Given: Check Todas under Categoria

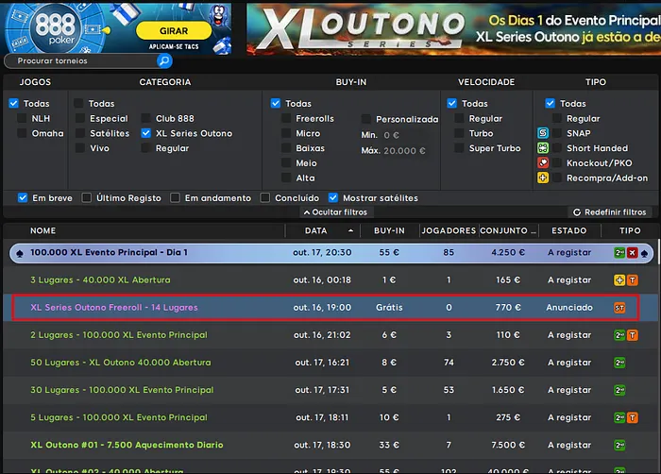Looking at the screenshot, I should (x=78, y=103).
